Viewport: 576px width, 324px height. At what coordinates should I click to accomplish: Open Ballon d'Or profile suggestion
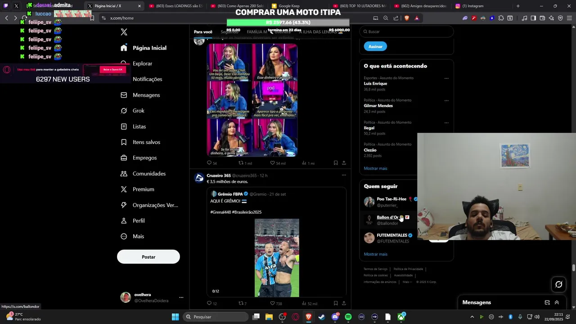pos(387,217)
